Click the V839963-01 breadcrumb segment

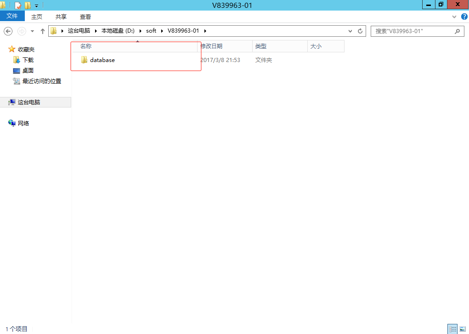coord(183,31)
